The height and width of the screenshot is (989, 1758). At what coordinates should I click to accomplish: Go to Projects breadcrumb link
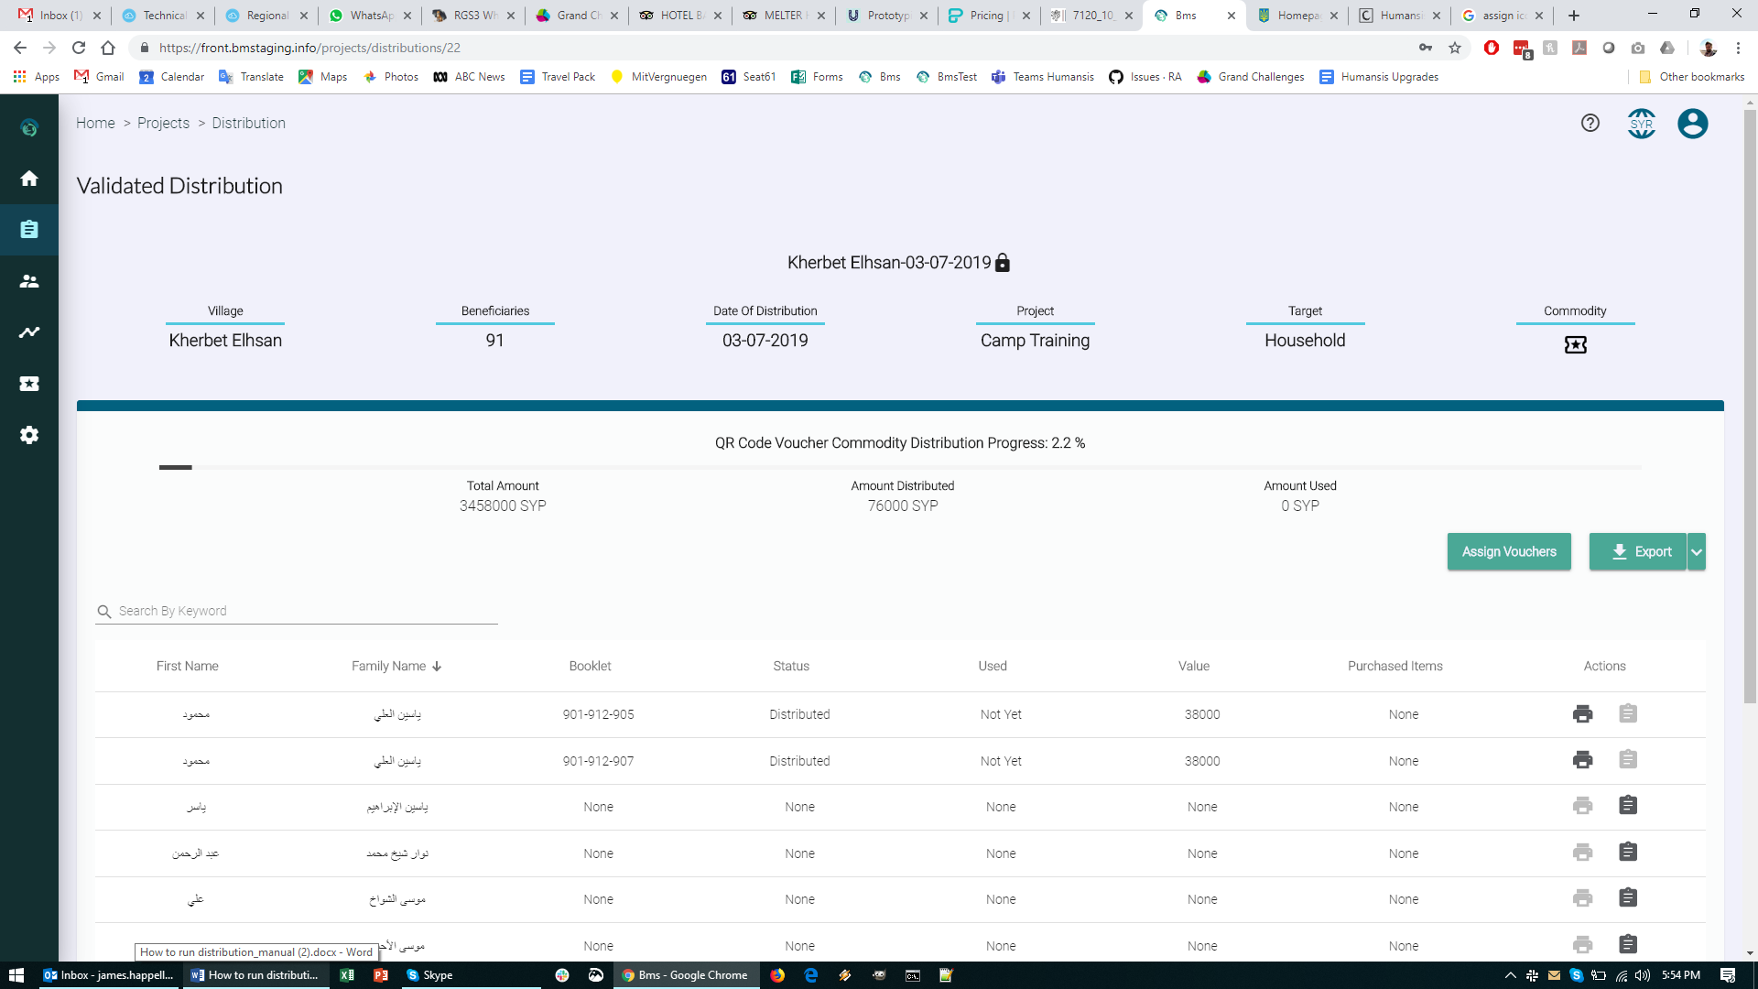[163, 123]
